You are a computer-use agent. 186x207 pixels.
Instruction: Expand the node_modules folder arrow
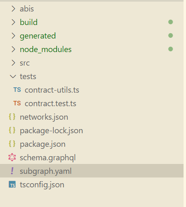[x=13, y=49]
